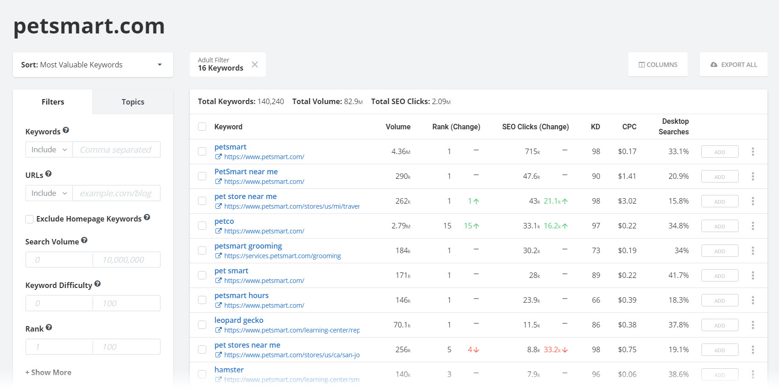Click the URLs example.com/blog input field
779x388 pixels.
click(117, 193)
